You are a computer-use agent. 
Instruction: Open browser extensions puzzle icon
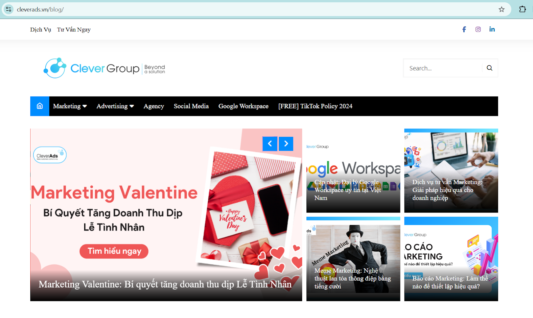click(522, 9)
